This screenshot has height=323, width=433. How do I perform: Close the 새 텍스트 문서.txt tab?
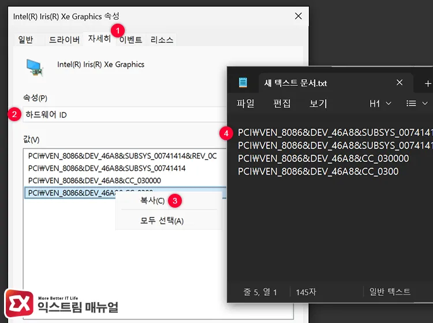pos(400,82)
